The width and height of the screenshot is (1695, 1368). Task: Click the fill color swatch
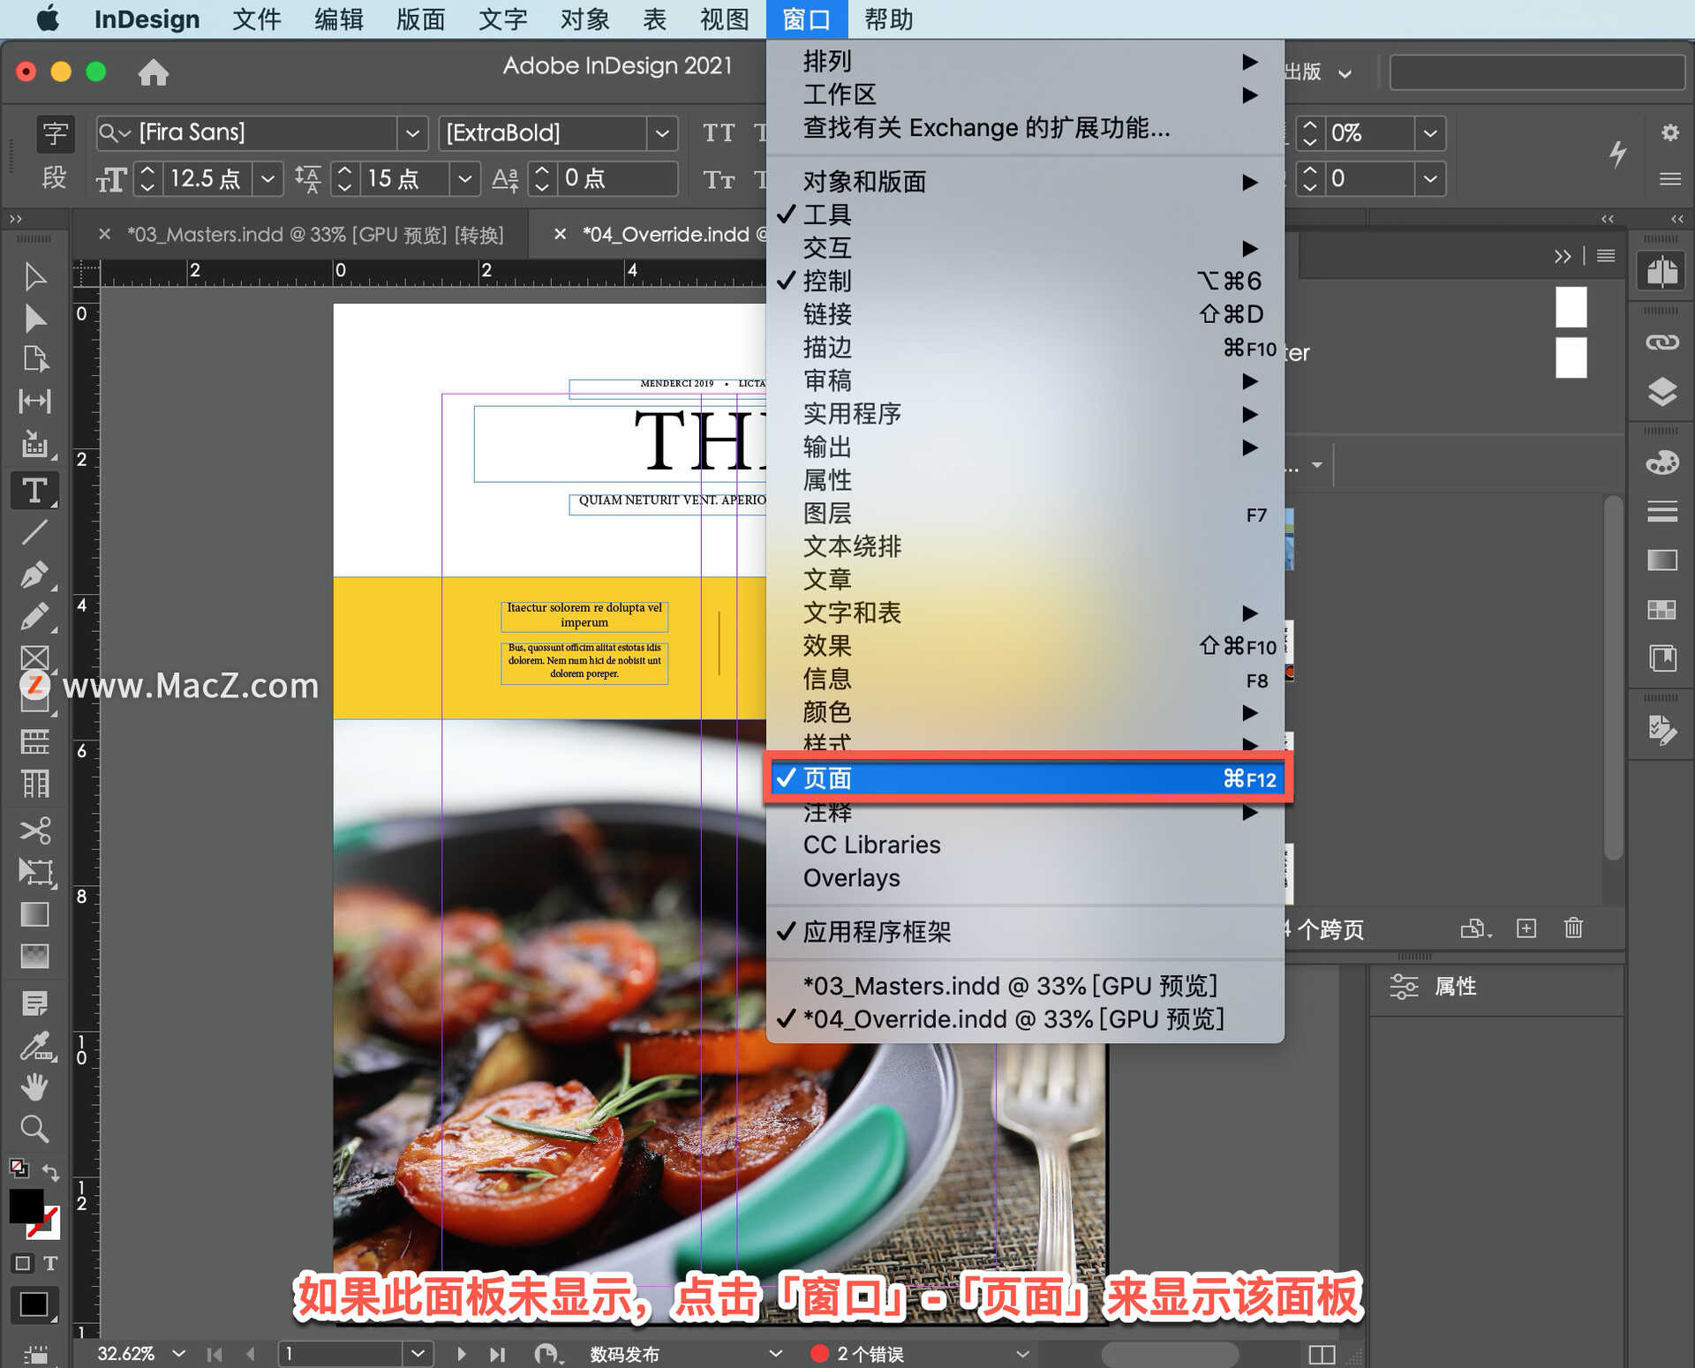pyautogui.click(x=26, y=1206)
